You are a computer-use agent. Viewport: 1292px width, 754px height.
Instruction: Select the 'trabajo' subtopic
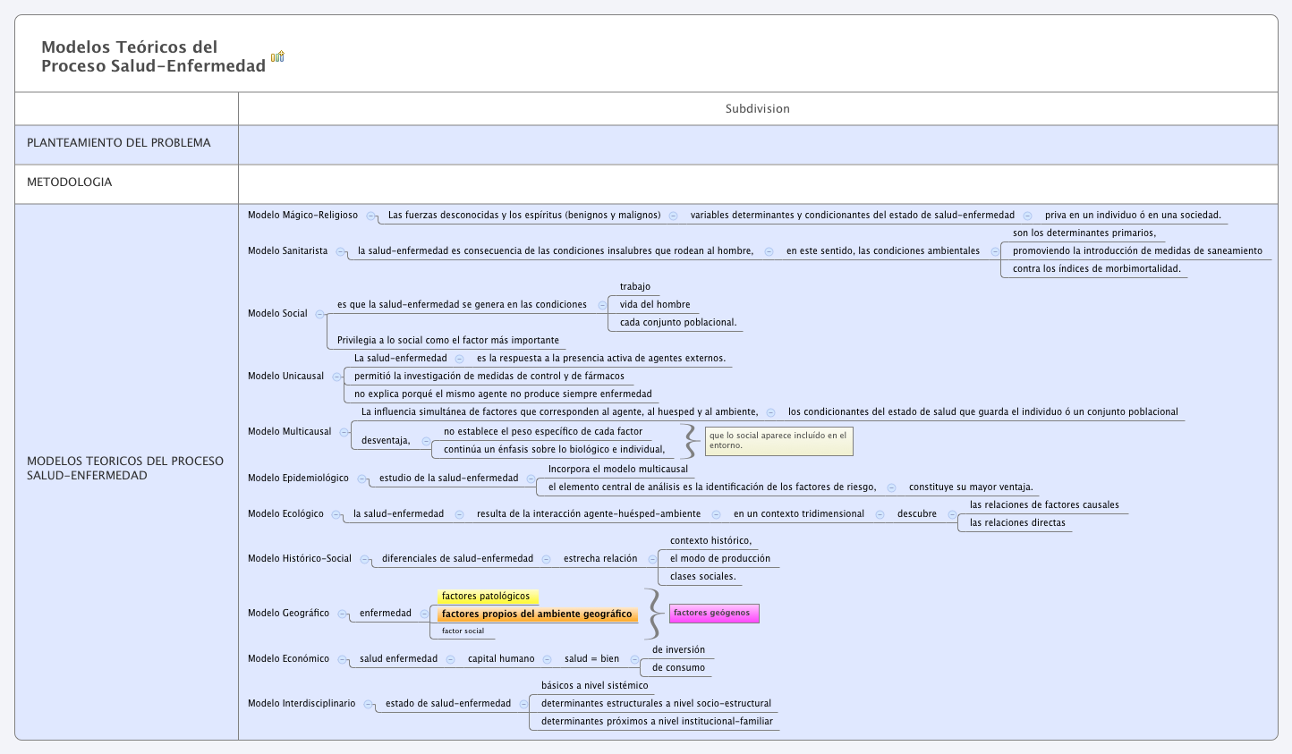tap(635, 287)
